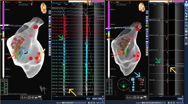Image resolution: width=188 pixels, height=104 pixels.
Task: Select the ROV ABL 3-4 channel label
Action: [x=155, y=80]
